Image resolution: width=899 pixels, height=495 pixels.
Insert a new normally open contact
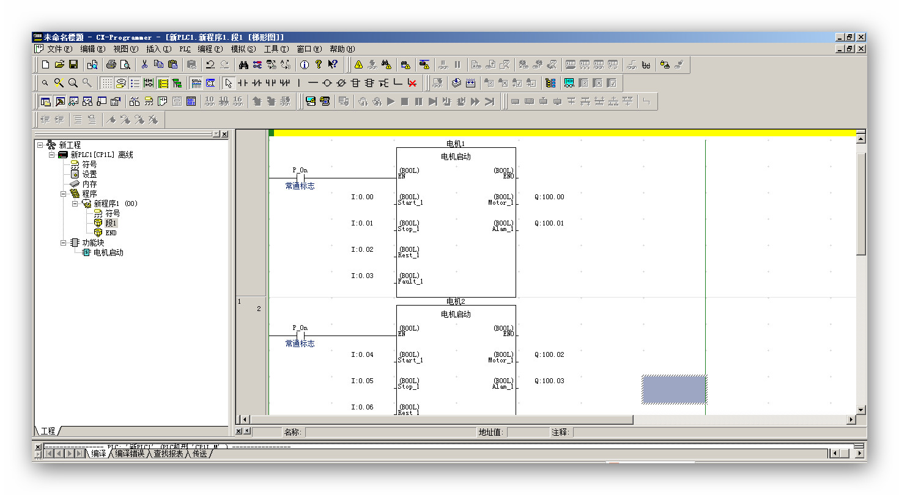click(x=243, y=83)
